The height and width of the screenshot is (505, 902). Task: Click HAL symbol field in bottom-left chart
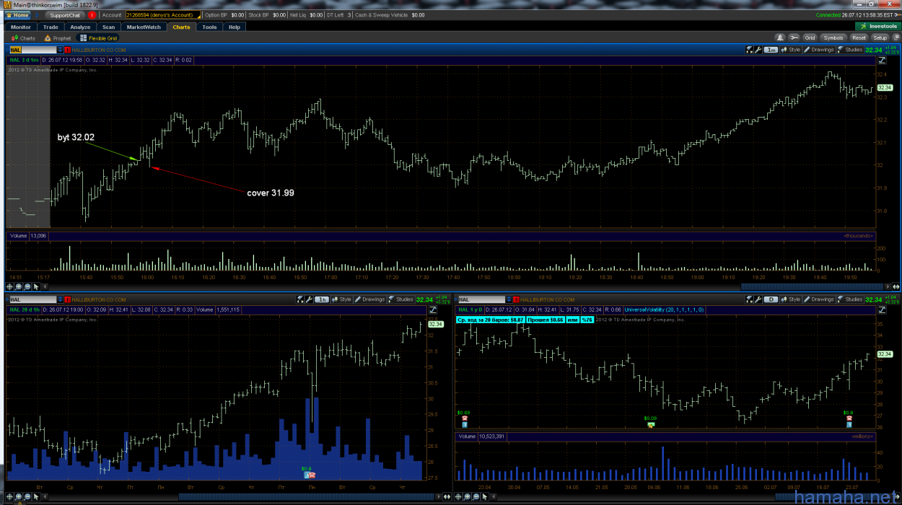32,299
